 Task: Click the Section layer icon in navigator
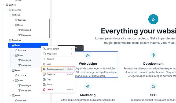click(7, 5)
